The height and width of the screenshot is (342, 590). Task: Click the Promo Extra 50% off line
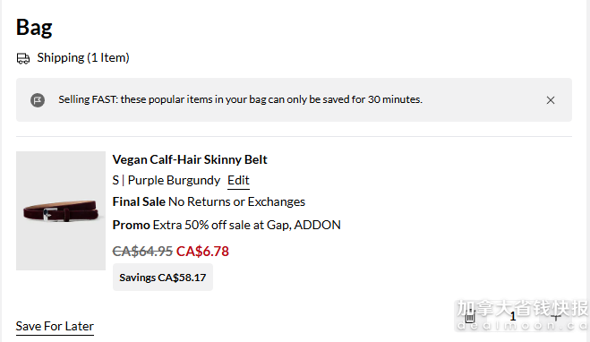point(227,225)
